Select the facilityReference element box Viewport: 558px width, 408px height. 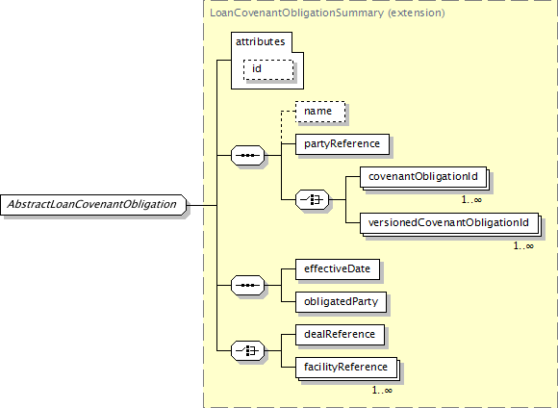tap(346, 368)
